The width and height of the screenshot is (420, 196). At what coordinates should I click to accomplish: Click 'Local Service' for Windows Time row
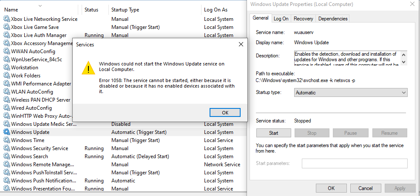pyautogui.click(x=219, y=140)
